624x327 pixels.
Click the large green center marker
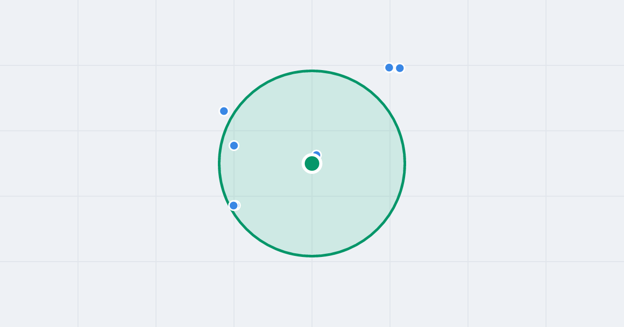312,163
